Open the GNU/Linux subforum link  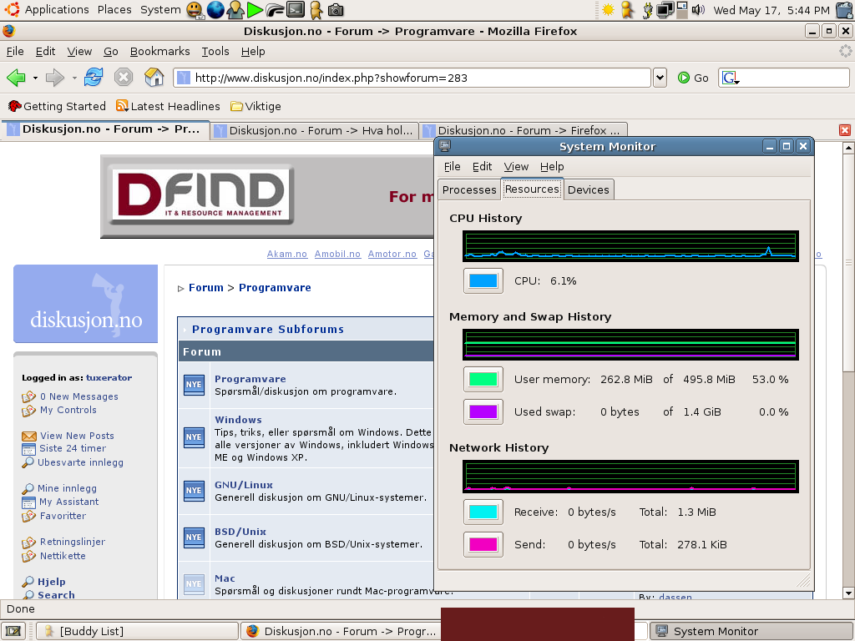pos(243,485)
